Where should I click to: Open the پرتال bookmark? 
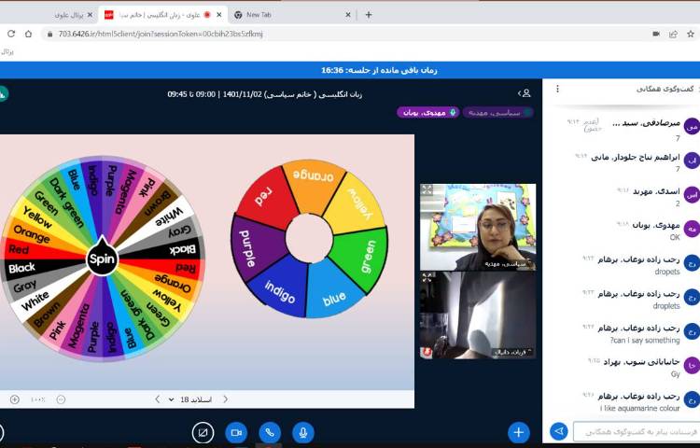point(7,51)
